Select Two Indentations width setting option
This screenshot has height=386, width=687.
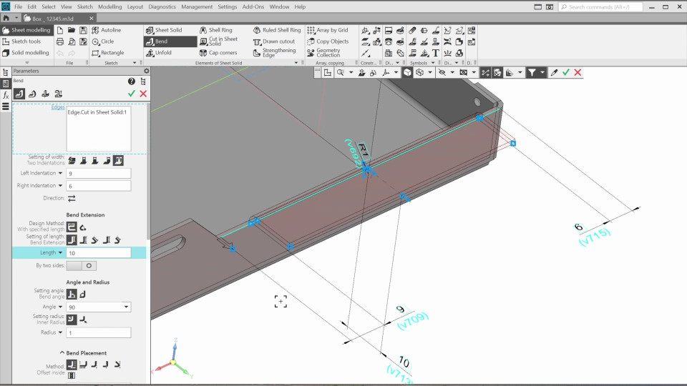point(118,160)
